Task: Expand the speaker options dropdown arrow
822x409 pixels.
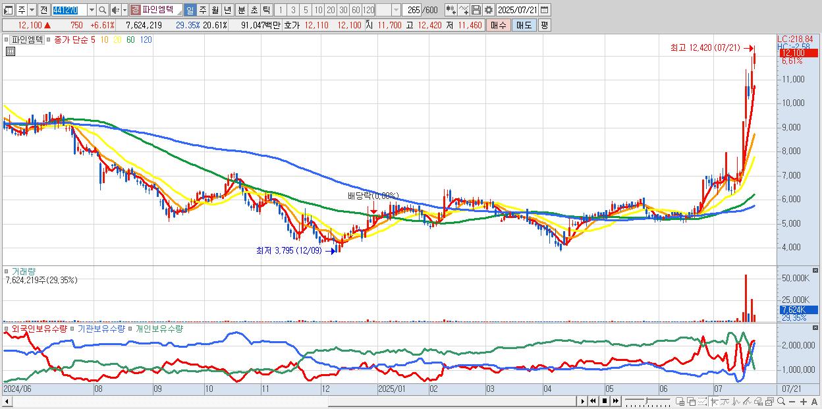Action: tap(124, 10)
